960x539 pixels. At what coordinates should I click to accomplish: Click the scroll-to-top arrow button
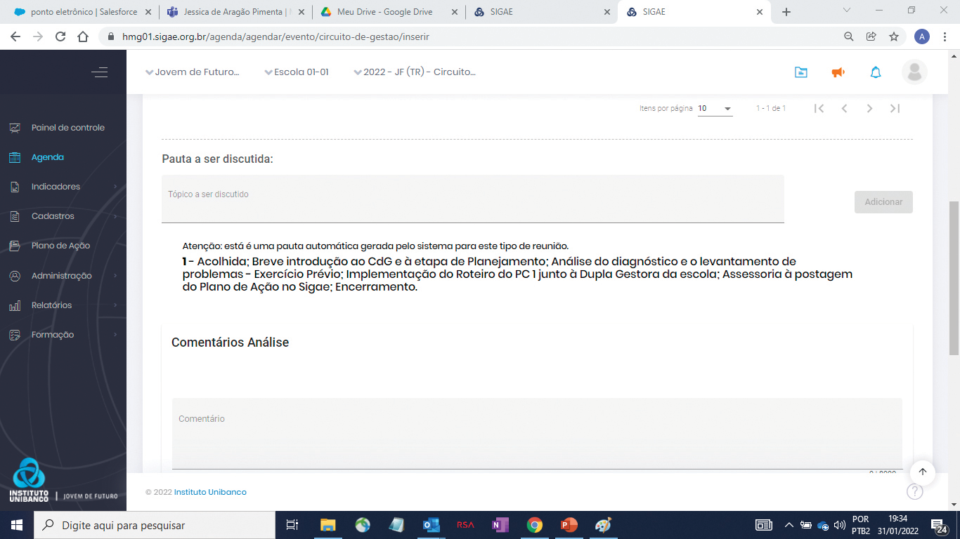[923, 472]
